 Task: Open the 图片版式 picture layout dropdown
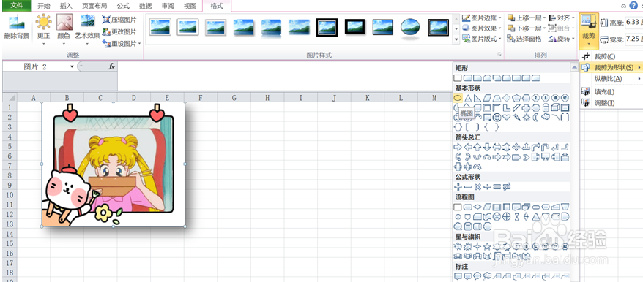(x=499, y=39)
